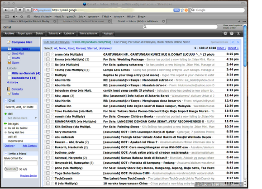Click the Report spam button

pos(25,33)
